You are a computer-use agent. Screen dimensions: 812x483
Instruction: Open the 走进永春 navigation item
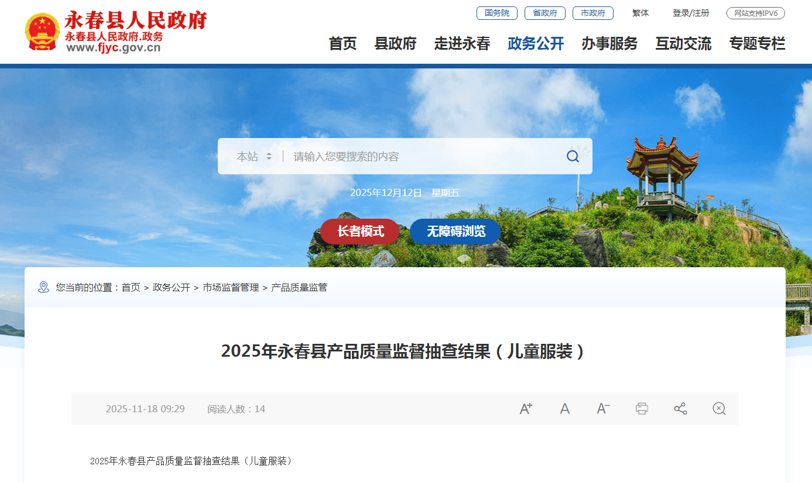click(x=462, y=43)
